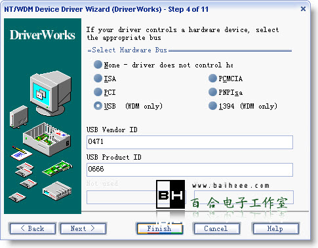This screenshot has height=248, width=318.
Task: Click the BH logo watermark
Action: pos(170,194)
